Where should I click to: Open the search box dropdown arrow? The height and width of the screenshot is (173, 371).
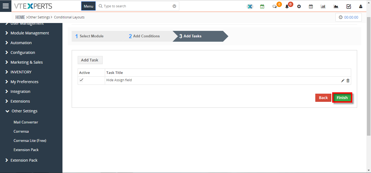[174, 6]
